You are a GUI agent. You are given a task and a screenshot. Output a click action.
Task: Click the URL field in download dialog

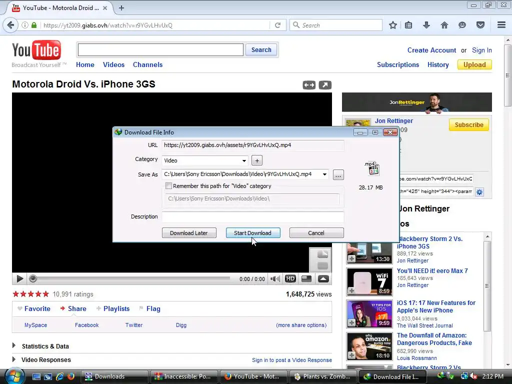[252, 145]
